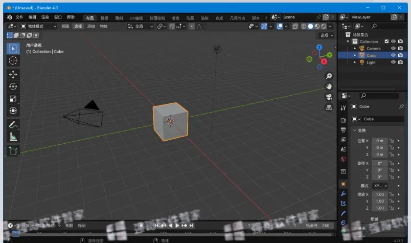Toggle visibility eye for Collection
Image resolution: width=411 pixels, height=243 pixels.
[x=393, y=41]
